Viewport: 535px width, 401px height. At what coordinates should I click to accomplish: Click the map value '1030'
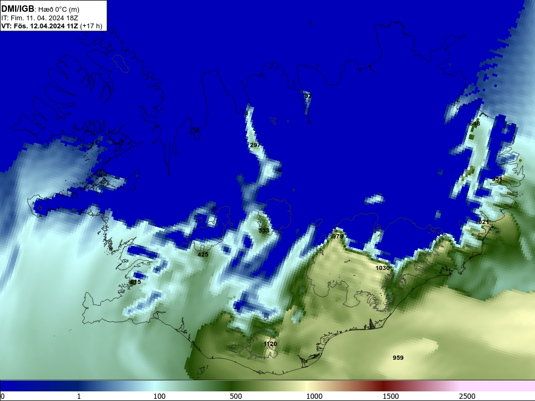pyautogui.click(x=383, y=268)
